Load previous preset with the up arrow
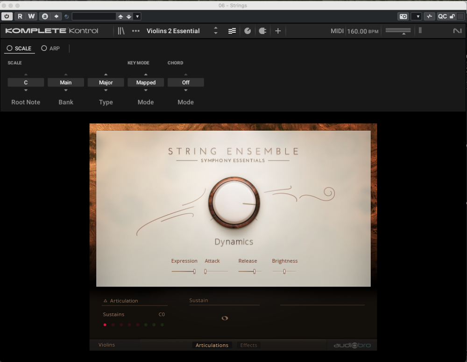Screen dimensions: 467x362 click(120, 17)
